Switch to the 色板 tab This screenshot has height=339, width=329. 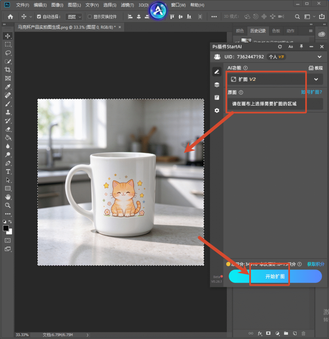click(x=276, y=31)
